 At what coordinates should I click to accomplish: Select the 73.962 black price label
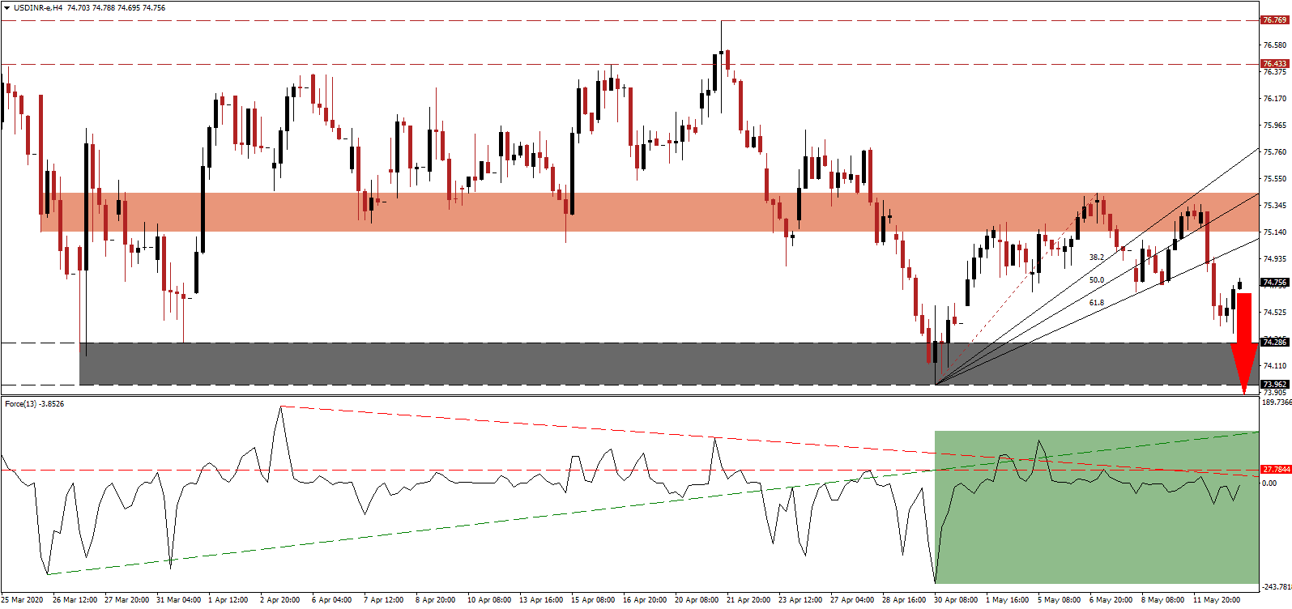click(x=1274, y=384)
